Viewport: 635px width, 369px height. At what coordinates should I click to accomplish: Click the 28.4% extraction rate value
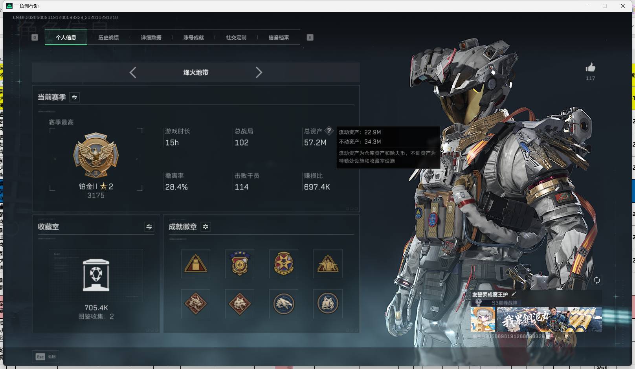(x=176, y=187)
